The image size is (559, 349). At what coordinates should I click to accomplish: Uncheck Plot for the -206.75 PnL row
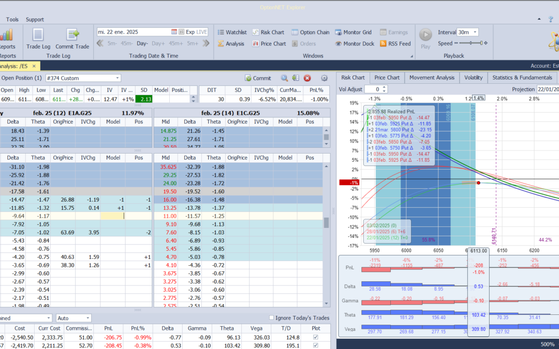click(x=316, y=337)
